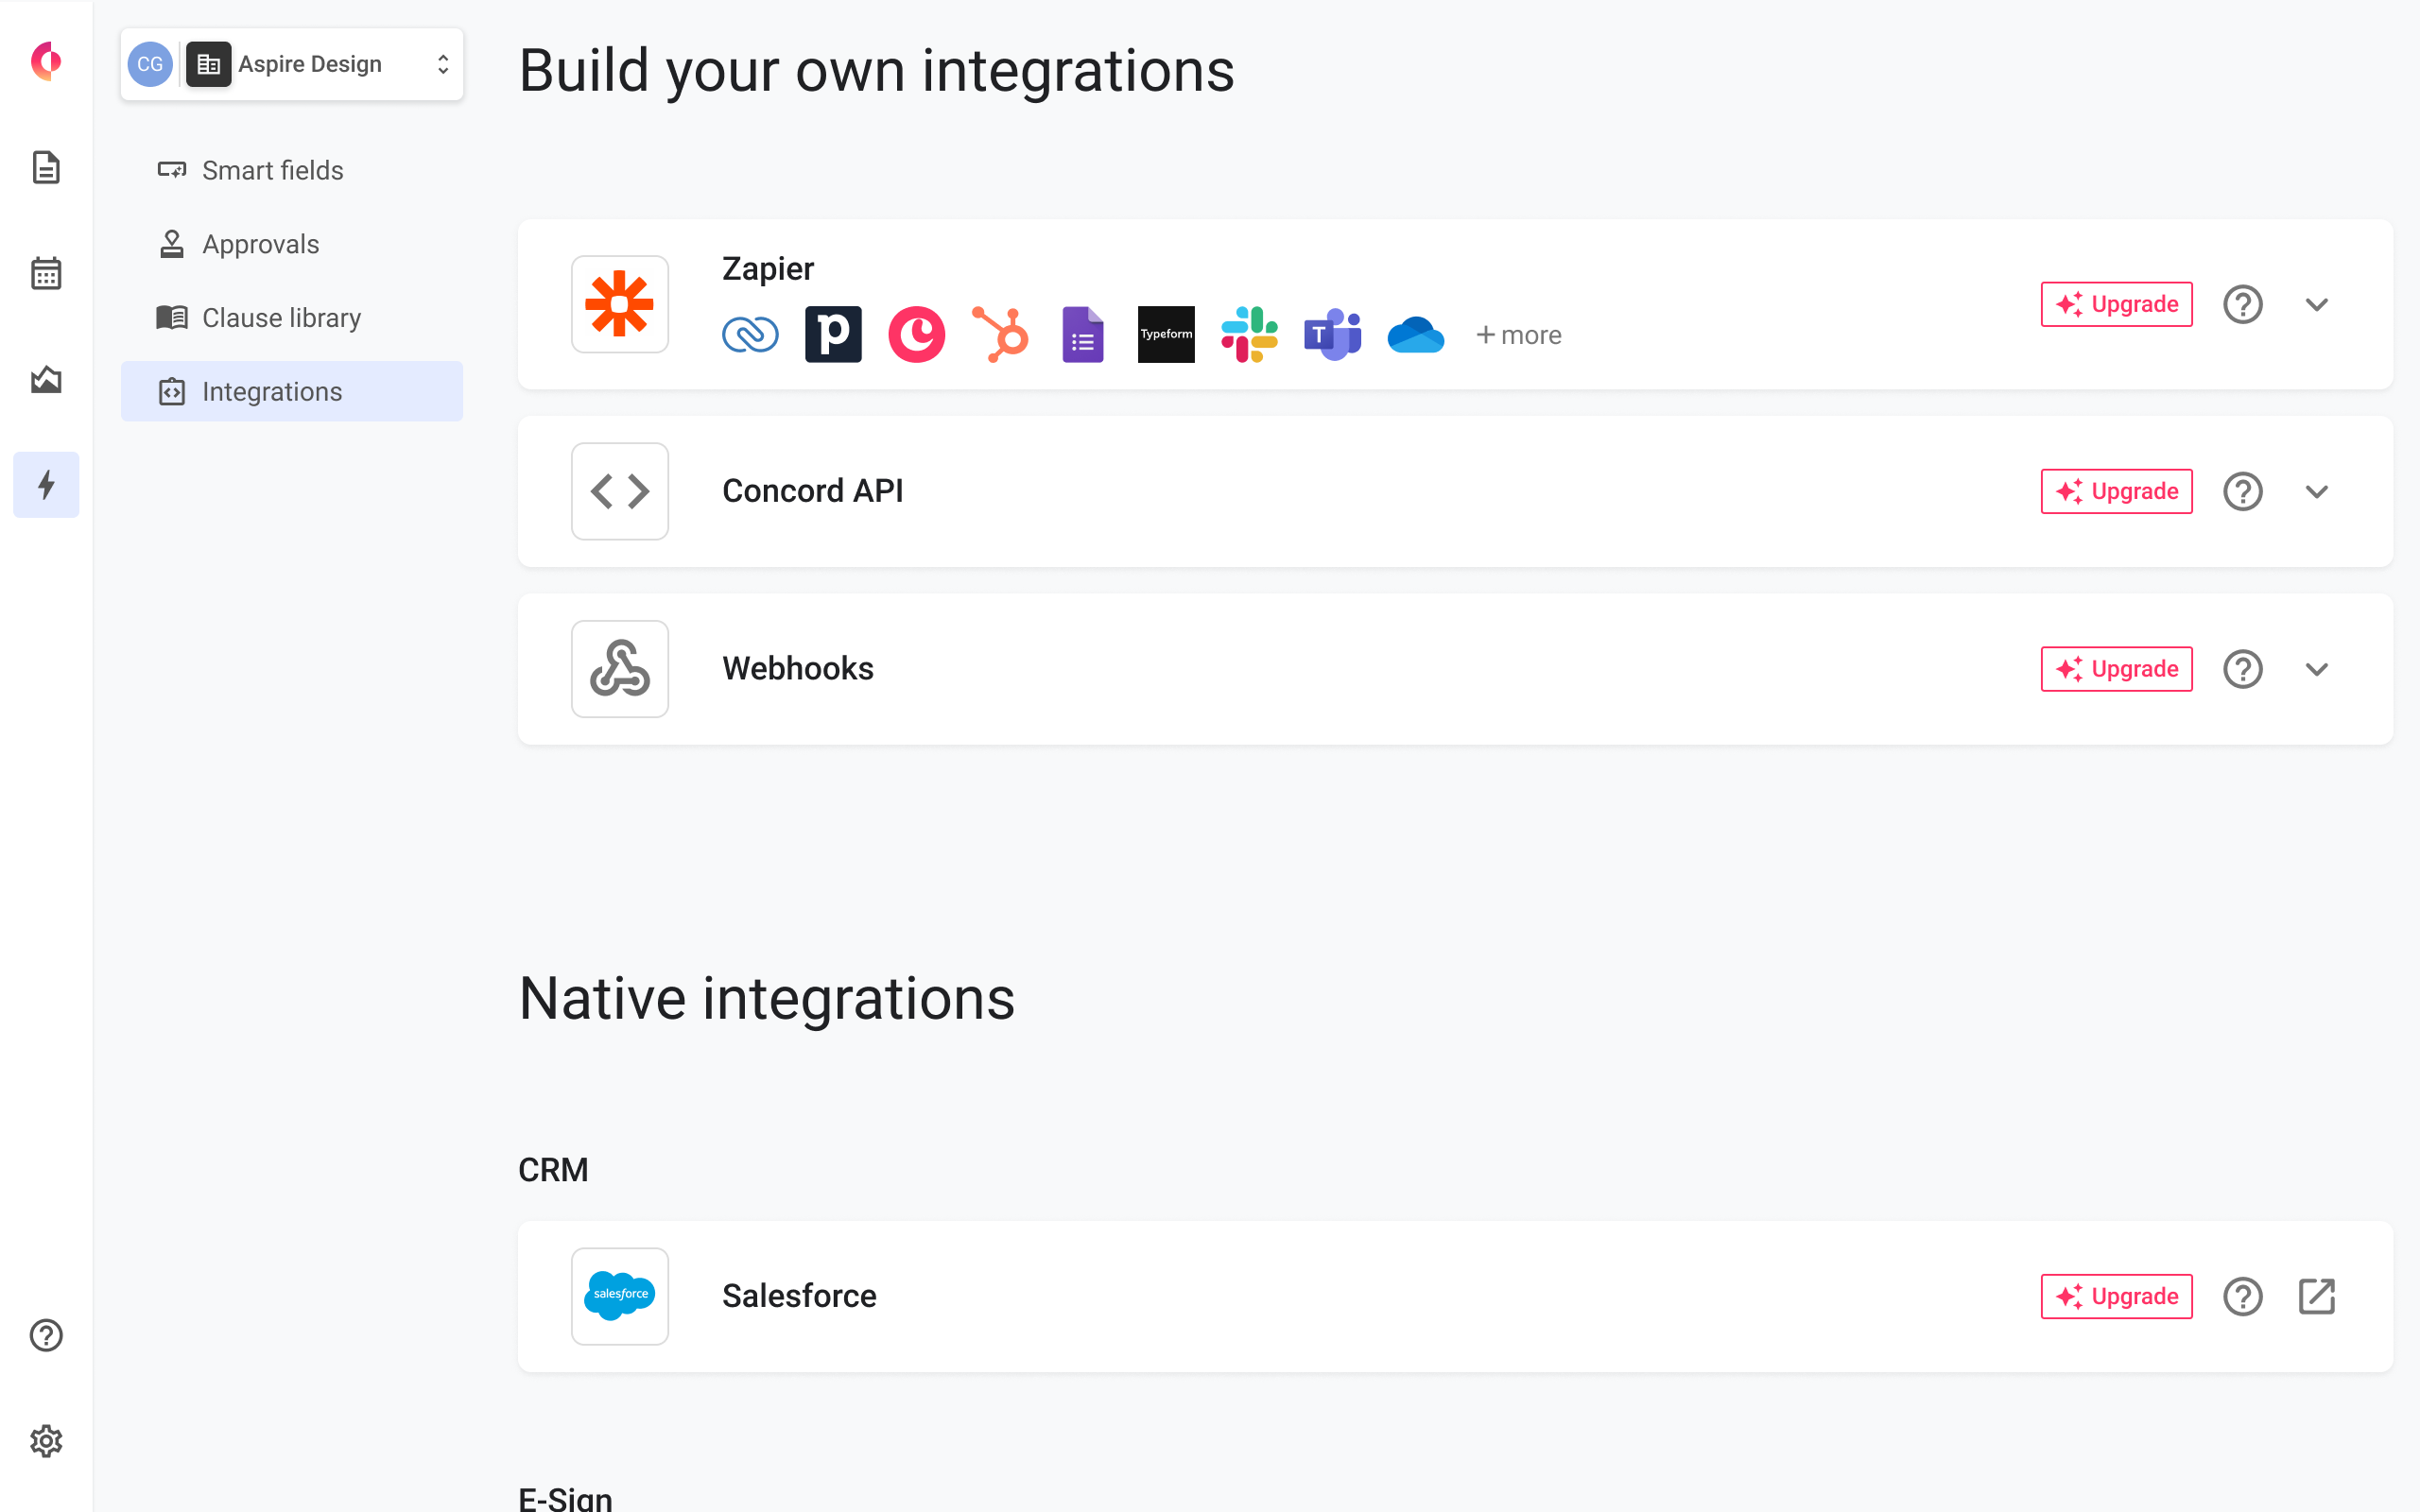Click the Slack logo under Zapier

pyautogui.click(x=1249, y=334)
